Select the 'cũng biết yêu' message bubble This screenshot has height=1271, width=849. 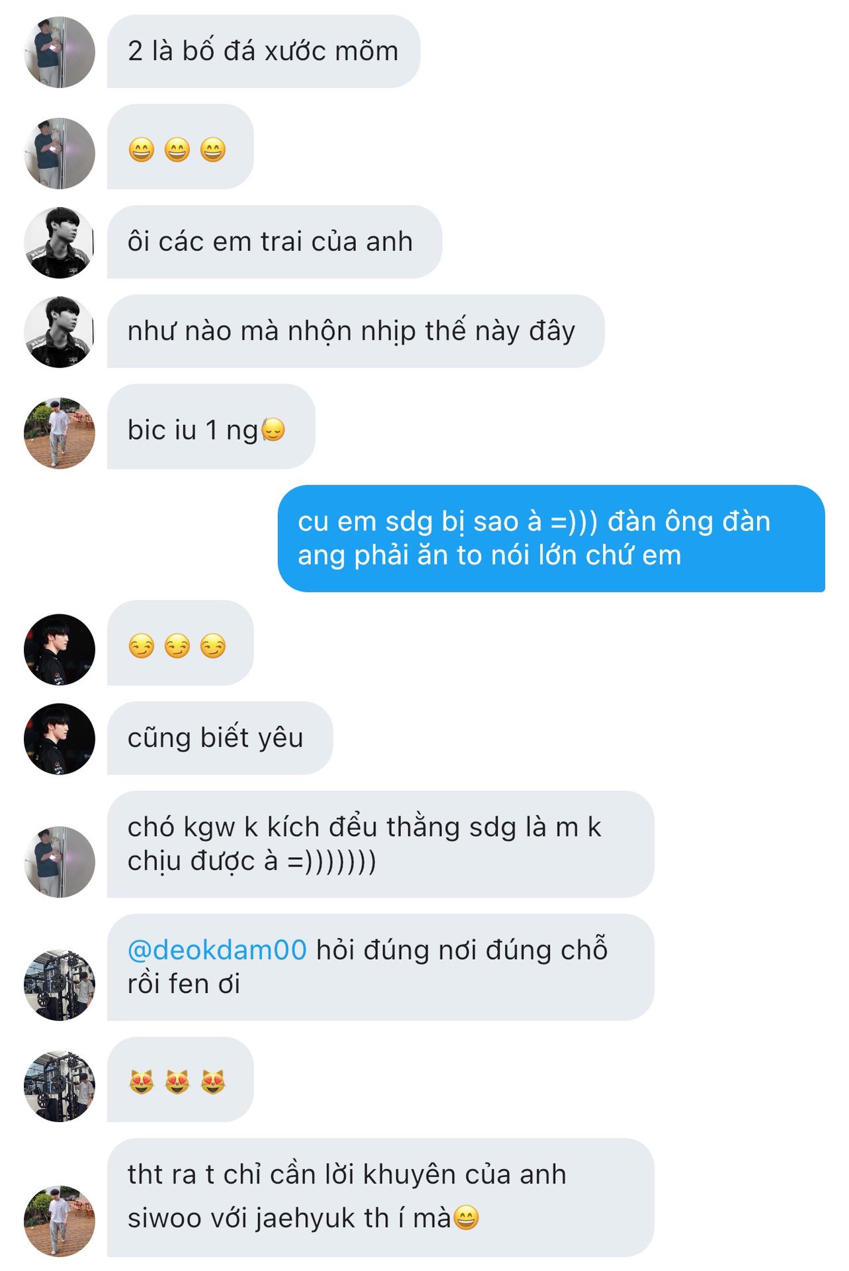point(220,738)
